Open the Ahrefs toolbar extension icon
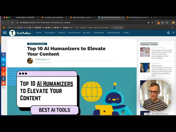The height and width of the screenshot is (132, 176). [x=159, y=23]
